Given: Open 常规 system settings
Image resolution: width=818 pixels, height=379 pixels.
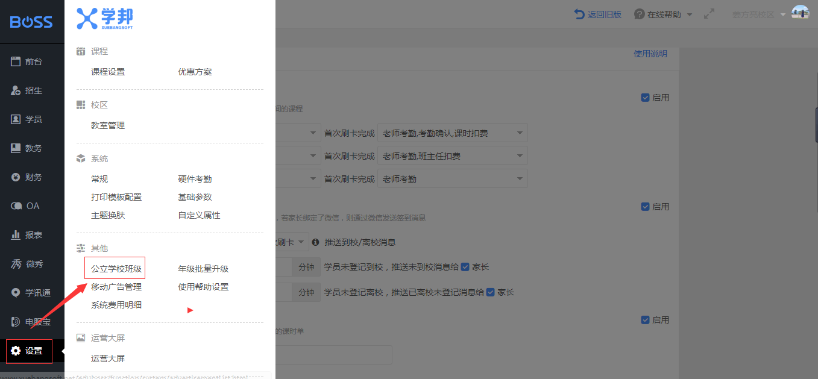Looking at the screenshot, I should tap(99, 179).
